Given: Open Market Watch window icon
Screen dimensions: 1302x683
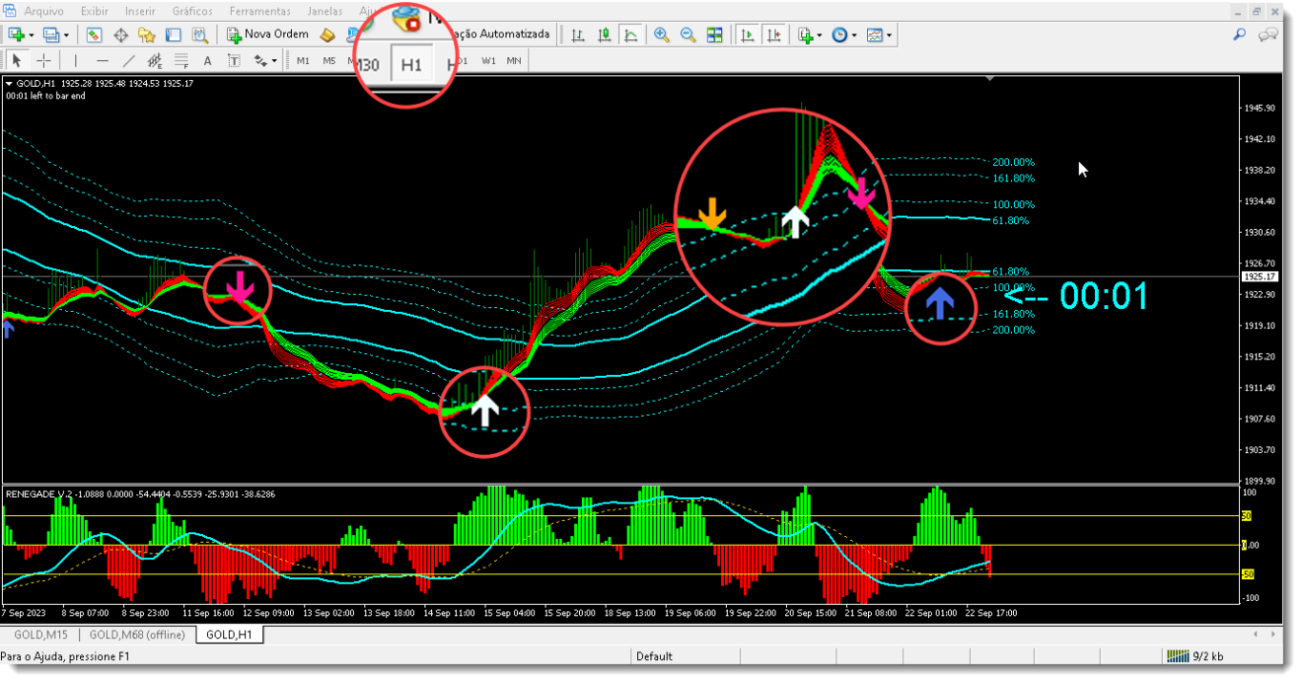Looking at the screenshot, I should [94, 35].
